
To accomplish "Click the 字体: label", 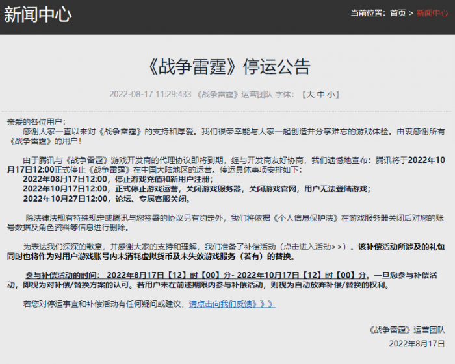I will click(x=285, y=94).
